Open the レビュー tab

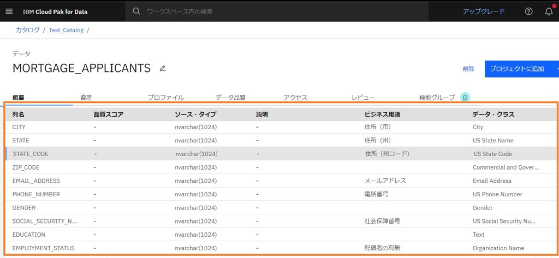tap(363, 97)
